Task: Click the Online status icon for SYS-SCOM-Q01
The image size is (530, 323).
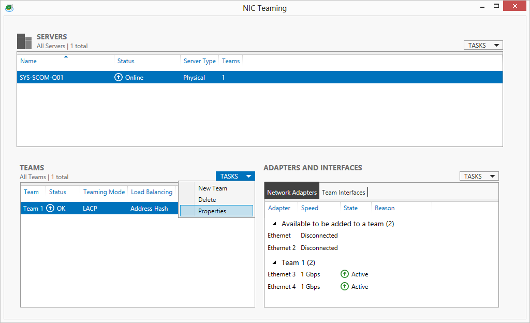Action: [x=119, y=78]
